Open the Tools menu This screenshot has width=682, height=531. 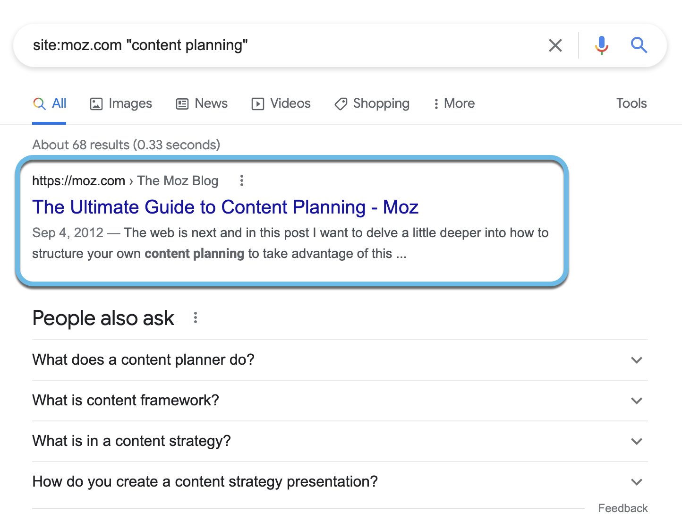[631, 103]
